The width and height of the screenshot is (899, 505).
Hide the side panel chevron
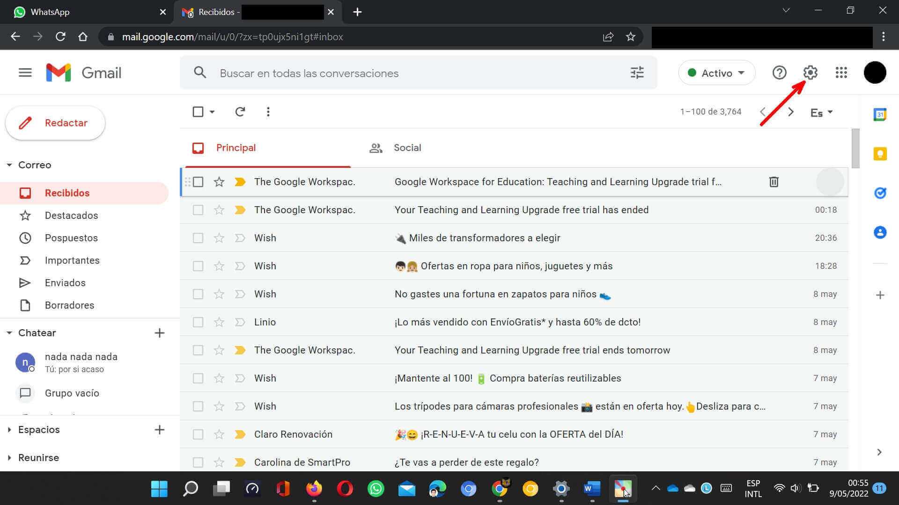click(x=879, y=452)
